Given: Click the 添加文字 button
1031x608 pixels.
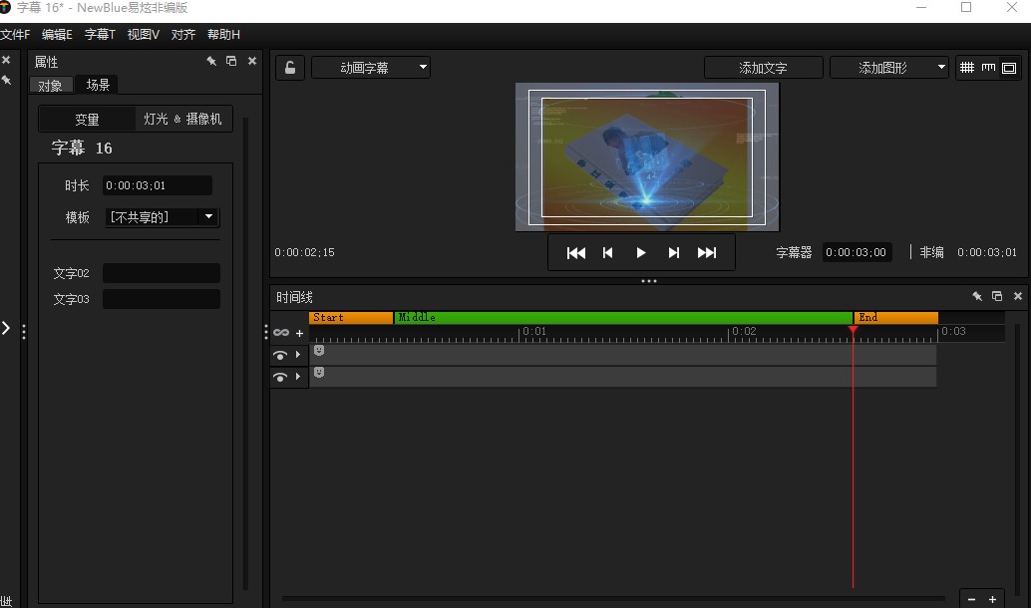Looking at the screenshot, I should point(764,67).
